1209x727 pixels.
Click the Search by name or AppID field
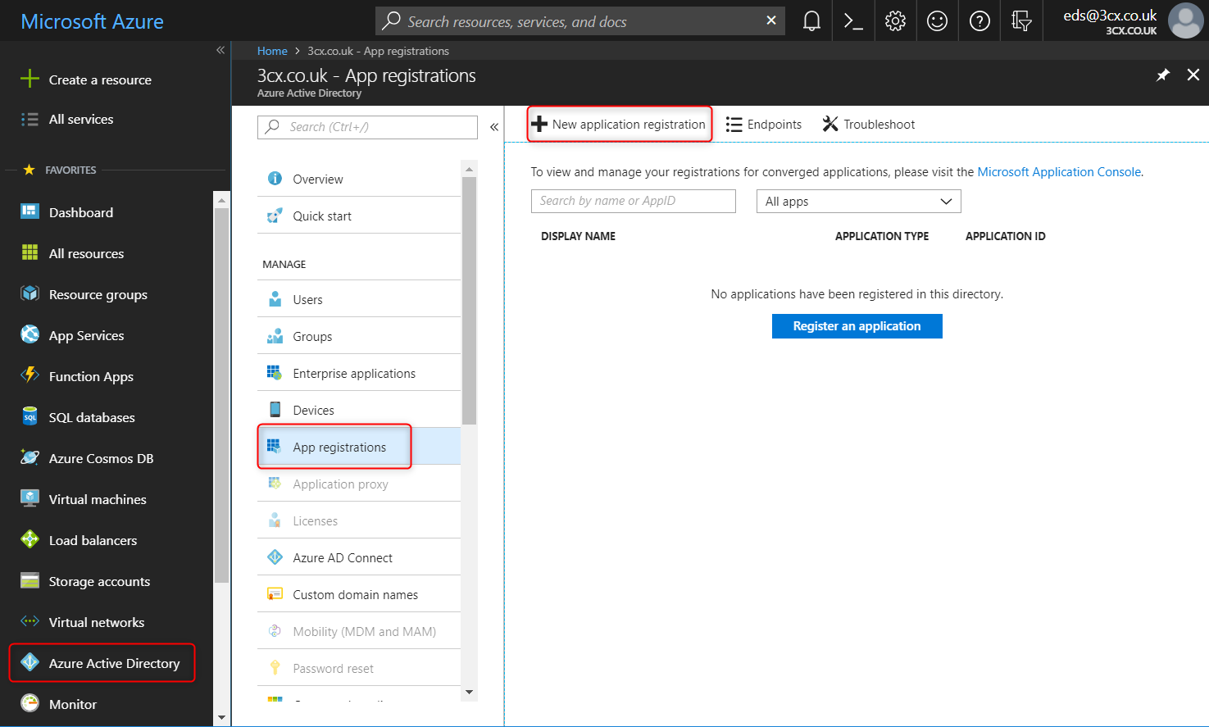[633, 201]
